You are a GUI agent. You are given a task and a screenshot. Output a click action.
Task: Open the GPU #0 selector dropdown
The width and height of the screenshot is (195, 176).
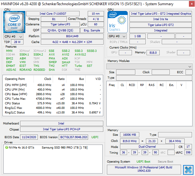(117, 36)
